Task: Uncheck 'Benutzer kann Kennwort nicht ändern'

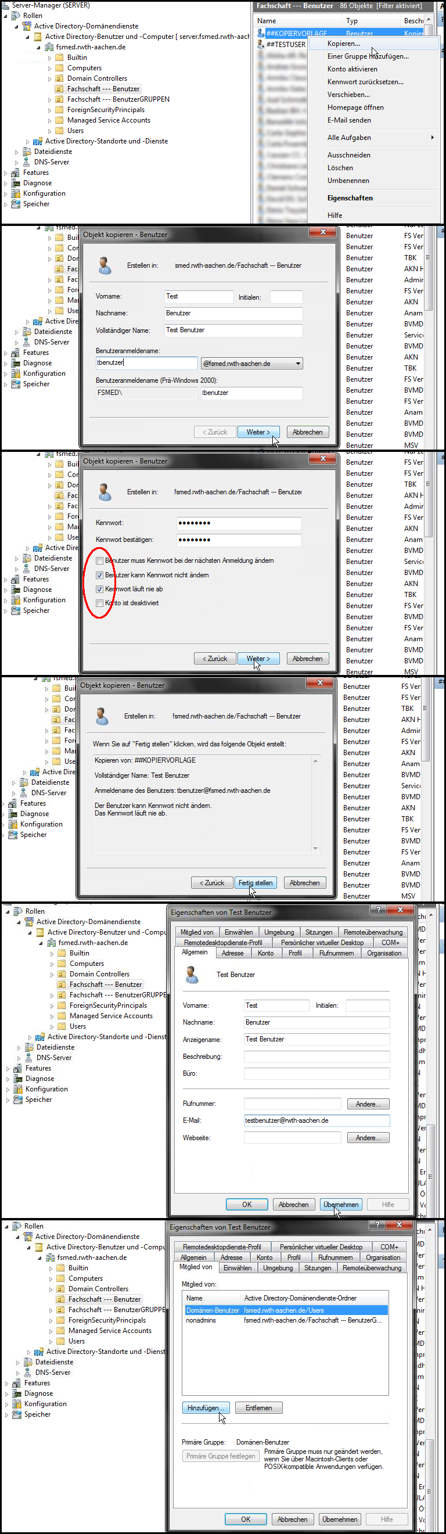Action: (99, 575)
